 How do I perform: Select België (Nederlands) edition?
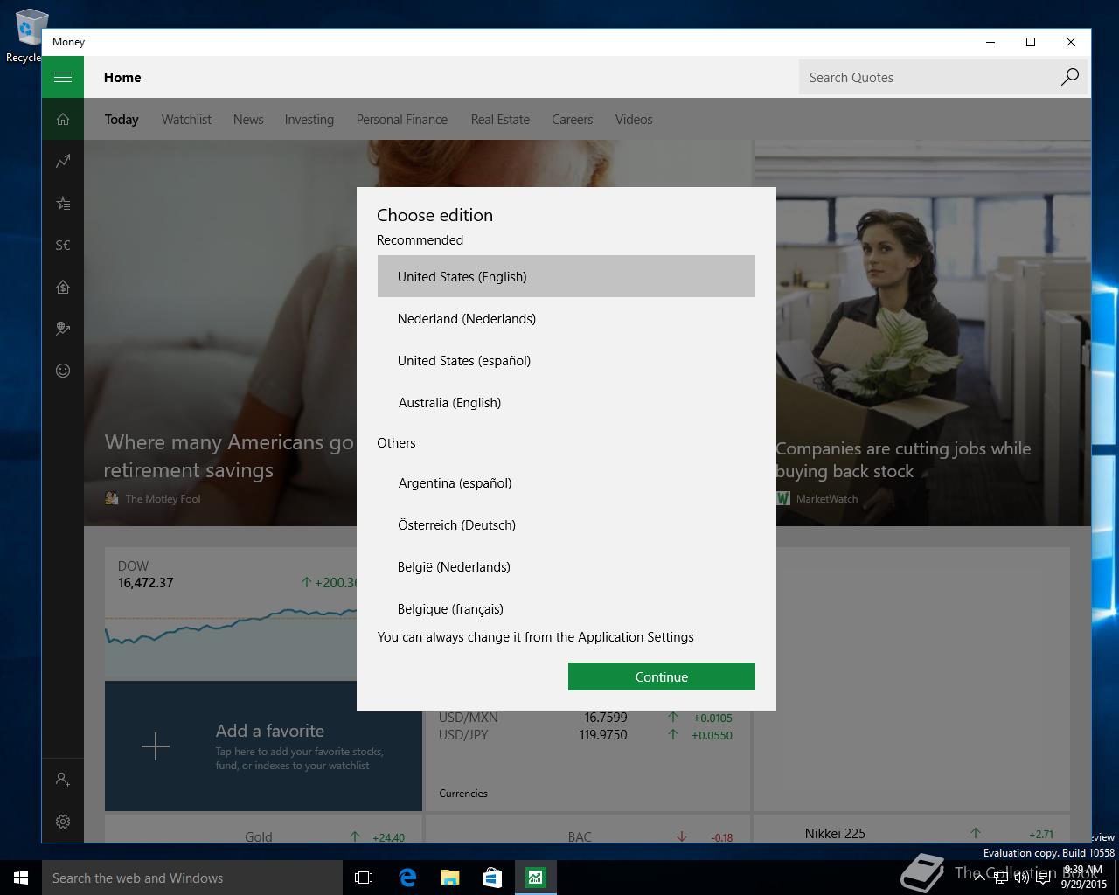pyautogui.click(x=566, y=566)
